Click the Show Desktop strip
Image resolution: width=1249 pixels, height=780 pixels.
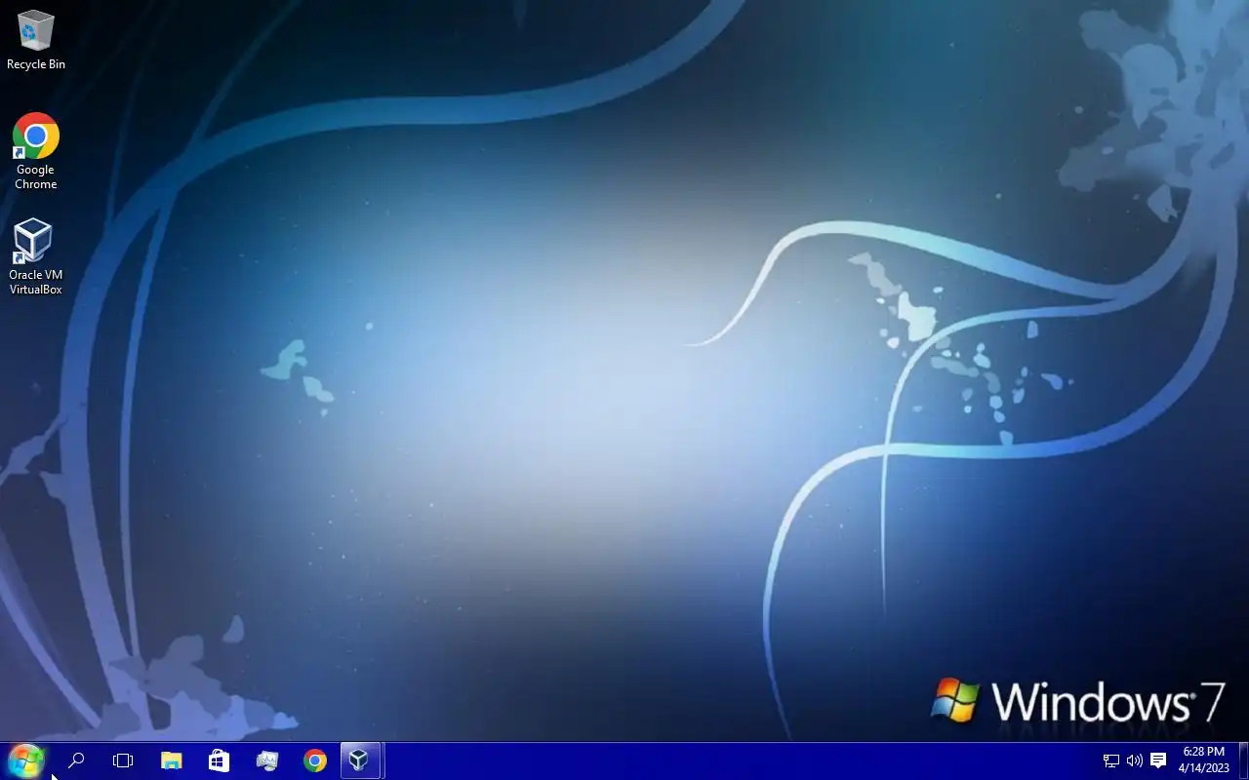1243,760
